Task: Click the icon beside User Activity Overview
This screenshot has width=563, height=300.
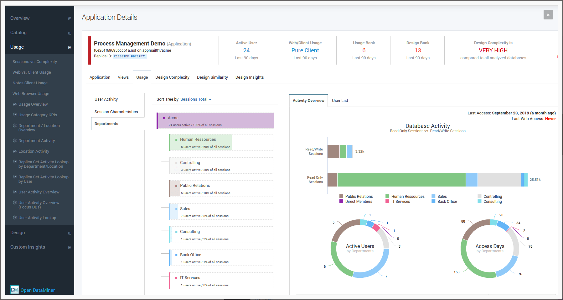Action: (x=15, y=192)
